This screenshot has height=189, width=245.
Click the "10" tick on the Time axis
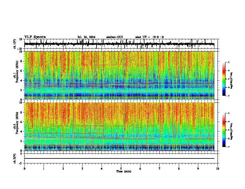click(217, 169)
